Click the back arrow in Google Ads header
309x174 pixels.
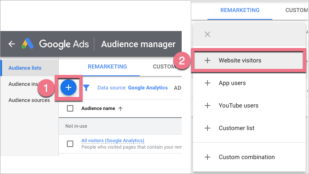click(x=12, y=44)
